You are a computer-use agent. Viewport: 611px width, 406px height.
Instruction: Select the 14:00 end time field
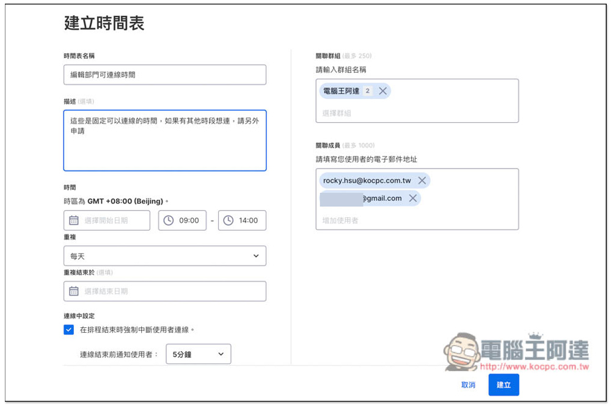pos(248,220)
